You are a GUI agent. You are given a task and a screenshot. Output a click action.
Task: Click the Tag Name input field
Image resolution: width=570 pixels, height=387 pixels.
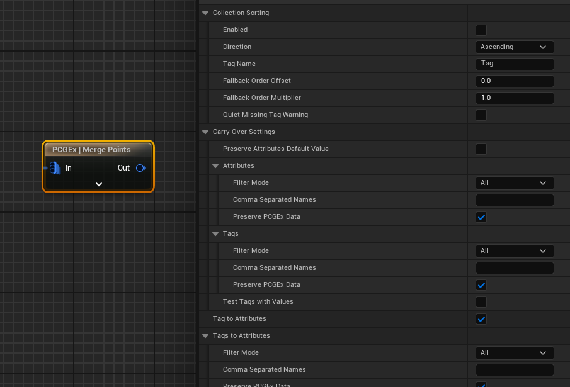click(x=514, y=64)
